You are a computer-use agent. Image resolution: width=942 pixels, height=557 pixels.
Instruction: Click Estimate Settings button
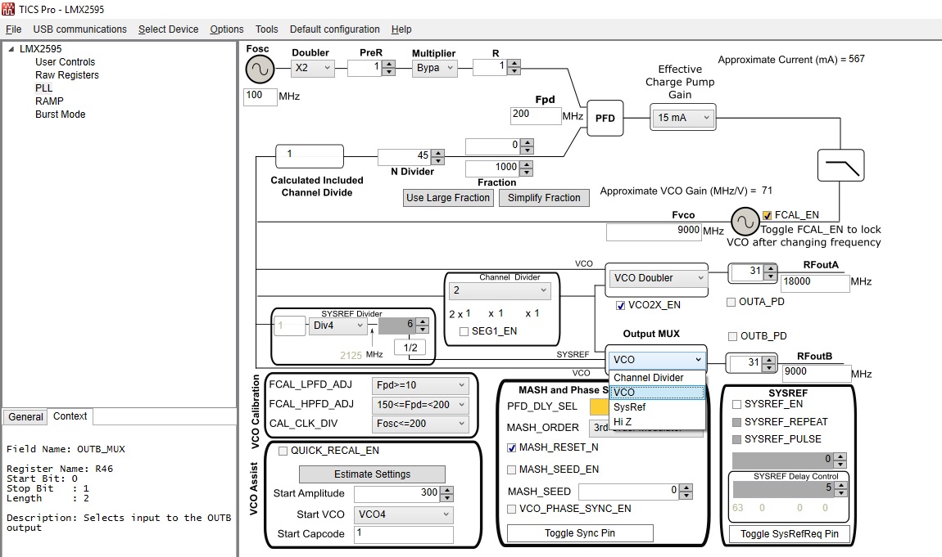[x=373, y=474]
